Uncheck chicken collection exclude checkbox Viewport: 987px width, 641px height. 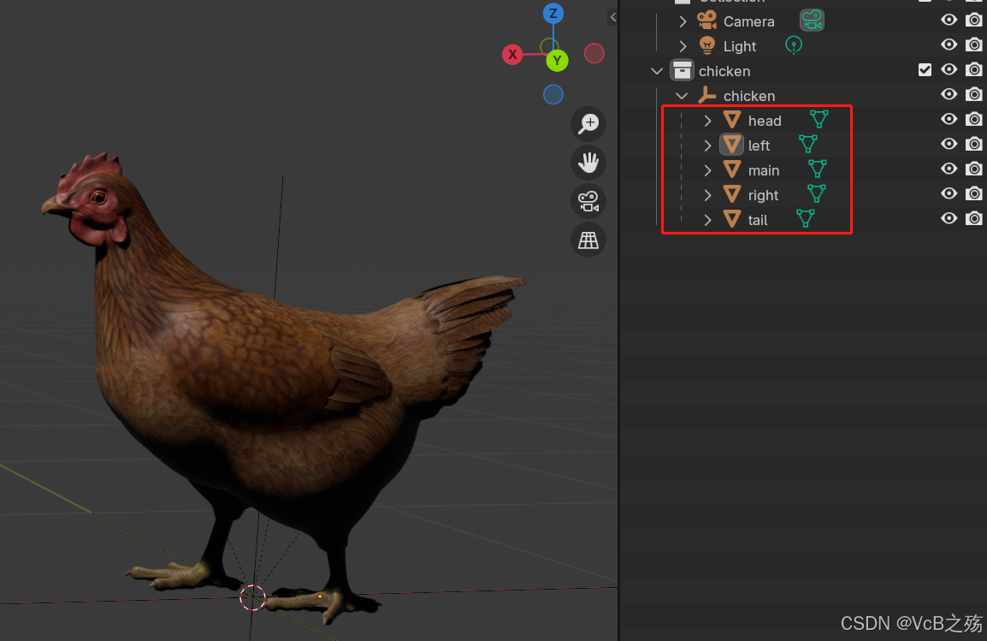coord(925,70)
